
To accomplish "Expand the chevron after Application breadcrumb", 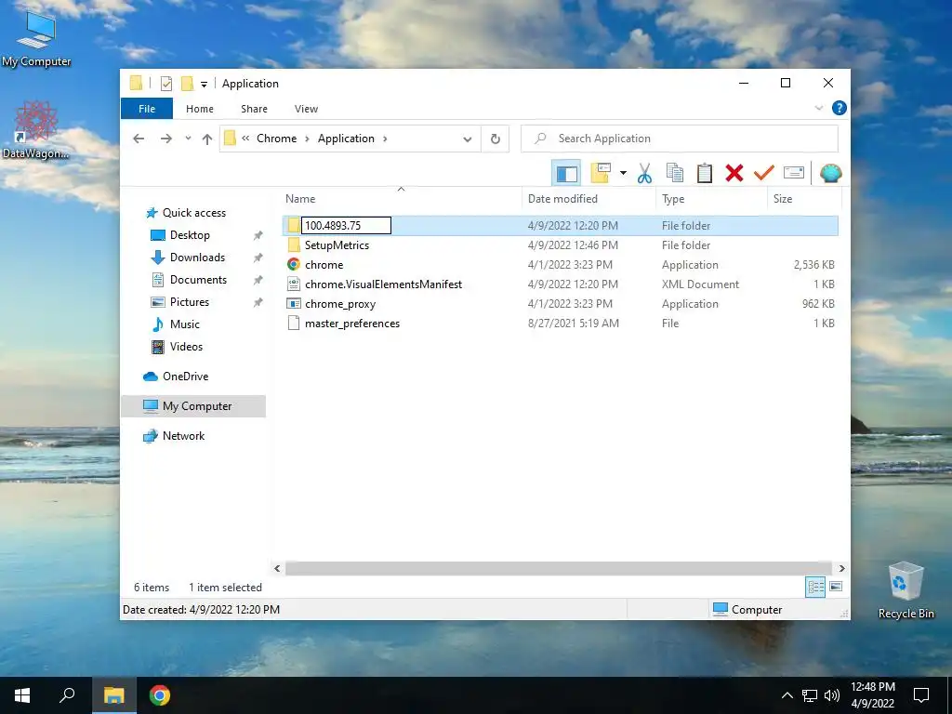I will [385, 139].
